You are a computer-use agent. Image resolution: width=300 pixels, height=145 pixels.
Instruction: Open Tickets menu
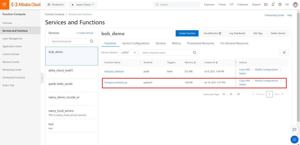point(222,4)
